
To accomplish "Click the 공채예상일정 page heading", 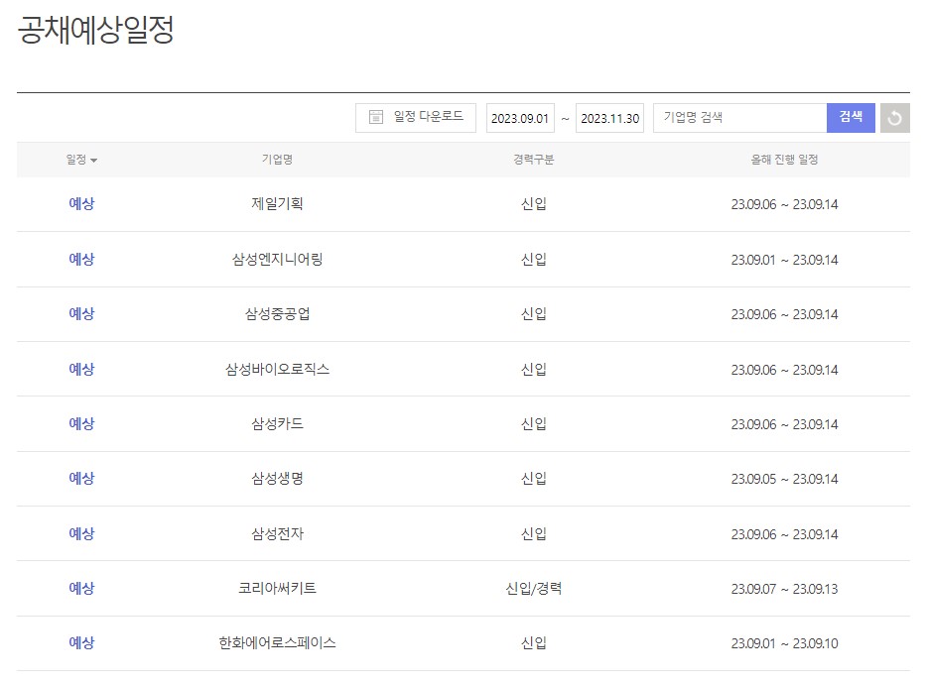I will 96,30.
